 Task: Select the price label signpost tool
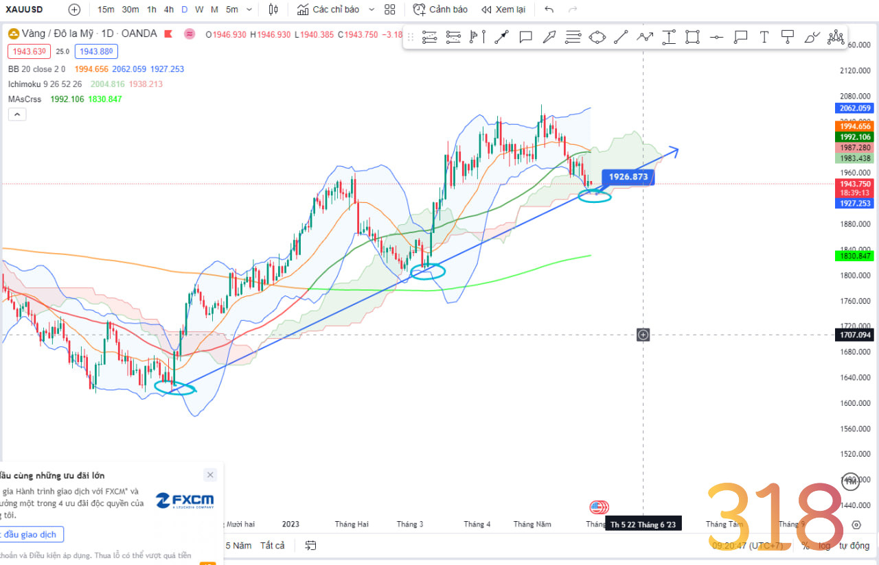pyautogui.click(x=788, y=37)
